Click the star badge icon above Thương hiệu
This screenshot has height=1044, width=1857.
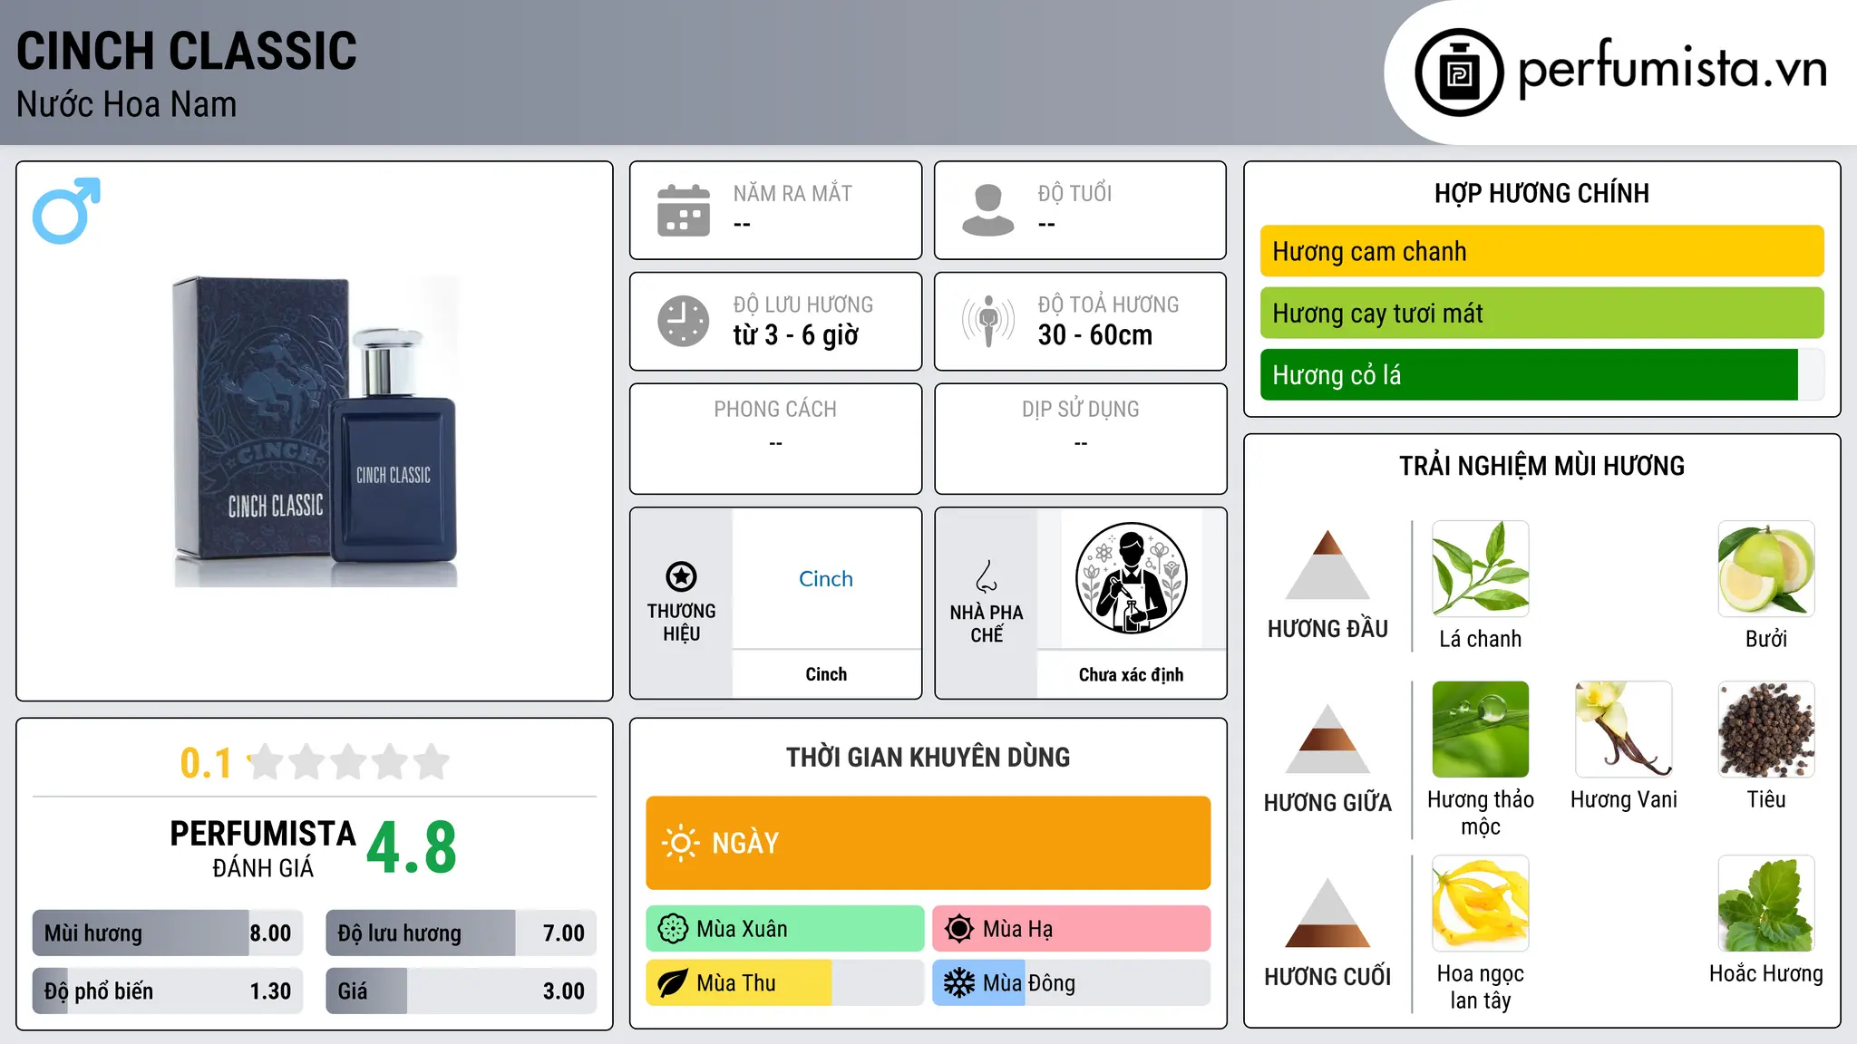[x=681, y=576]
